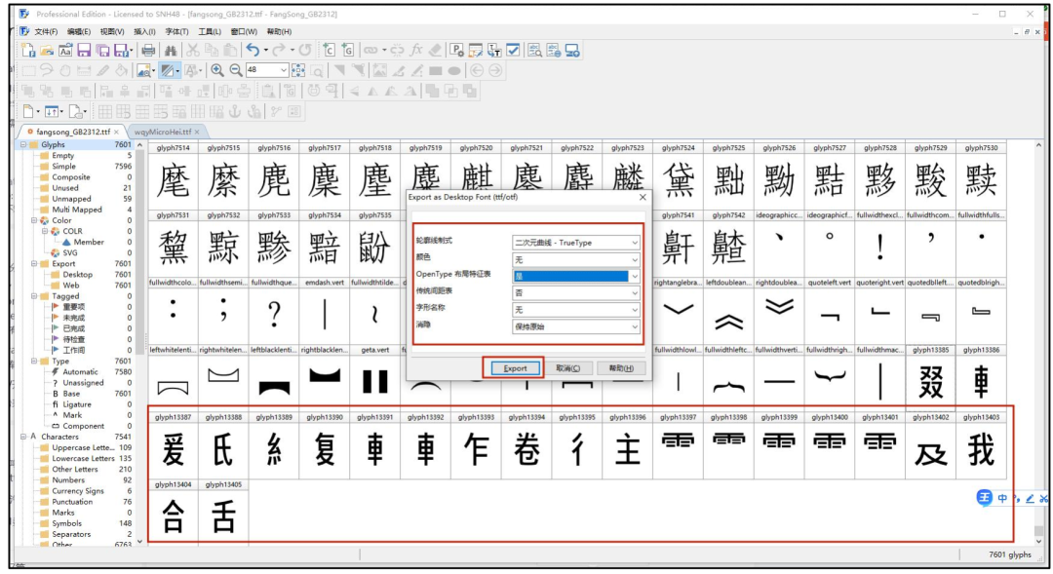Click the Font Preview 'Aa' icon
The width and height of the screenshot is (1053, 574).
(x=65, y=51)
